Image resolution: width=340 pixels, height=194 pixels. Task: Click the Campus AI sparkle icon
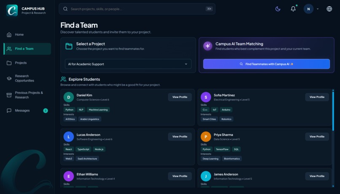click(x=208, y=46)
